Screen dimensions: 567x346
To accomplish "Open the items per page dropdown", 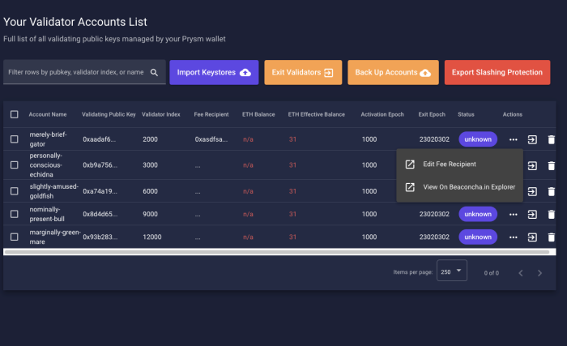I will coord(452,271).
